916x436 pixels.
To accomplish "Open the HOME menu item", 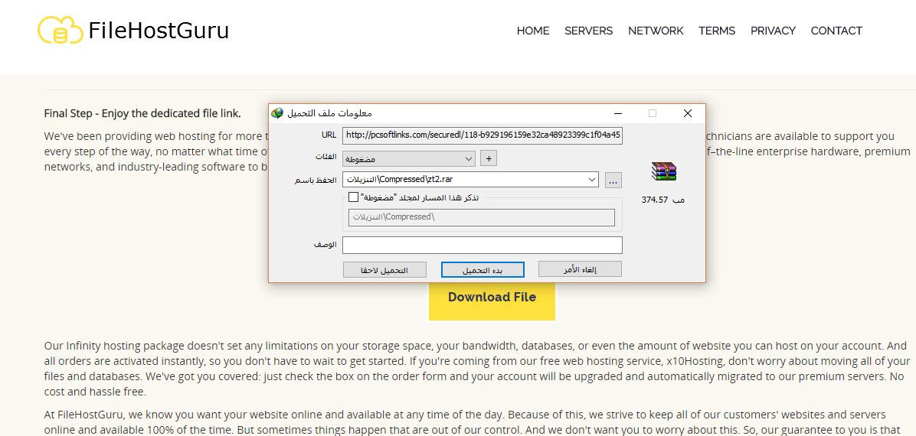I will [533, 31].
